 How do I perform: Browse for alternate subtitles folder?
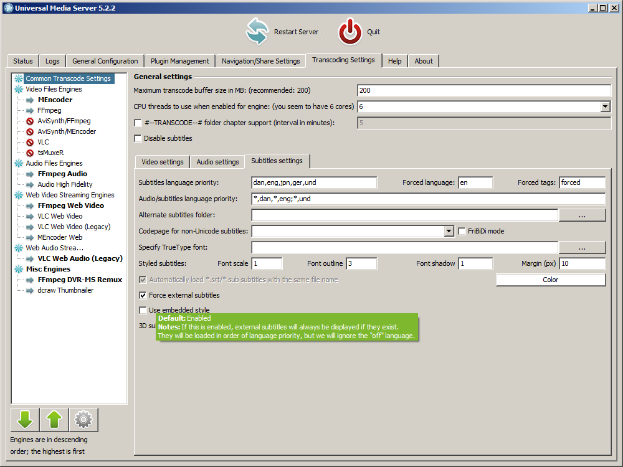pyautogui.click(x=582, y=215)
